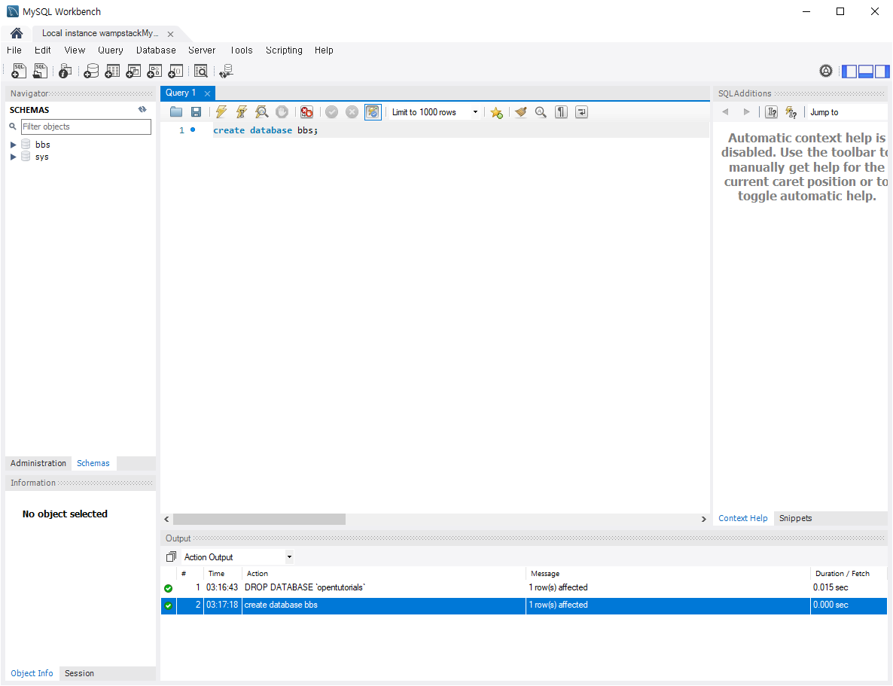Screen dimensions: 893x686
Task: Stop the running query icon
Action: pos(282,112)
